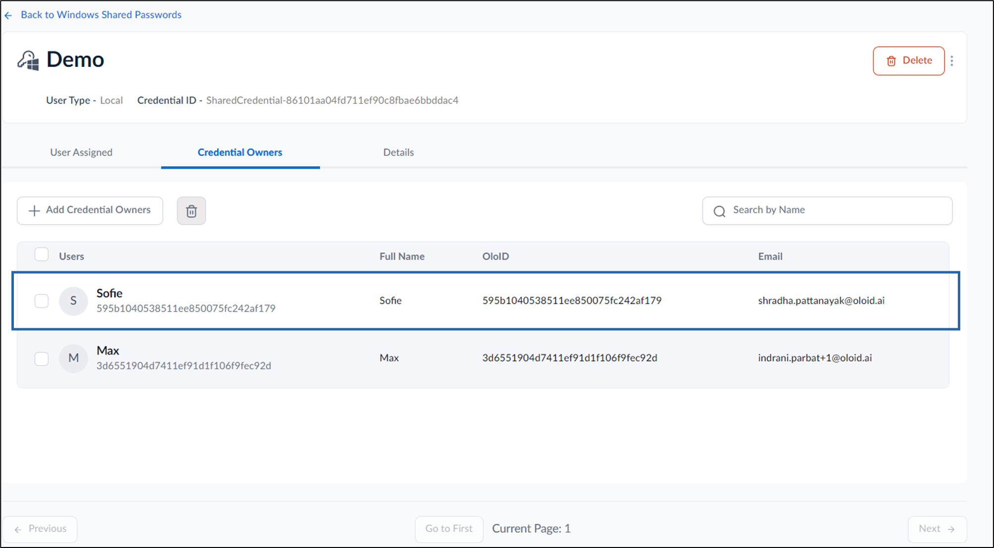Click the Windows key credential icon beside Demo

tap(28, 61)
